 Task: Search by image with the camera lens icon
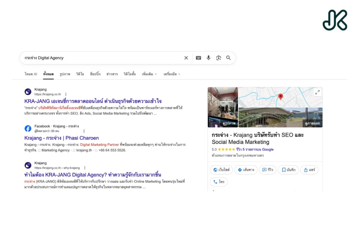pyautogui.click(x=218, y=58)
